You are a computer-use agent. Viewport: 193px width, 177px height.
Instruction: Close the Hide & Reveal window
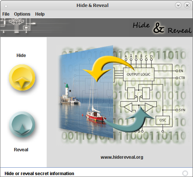pos(187,6)
